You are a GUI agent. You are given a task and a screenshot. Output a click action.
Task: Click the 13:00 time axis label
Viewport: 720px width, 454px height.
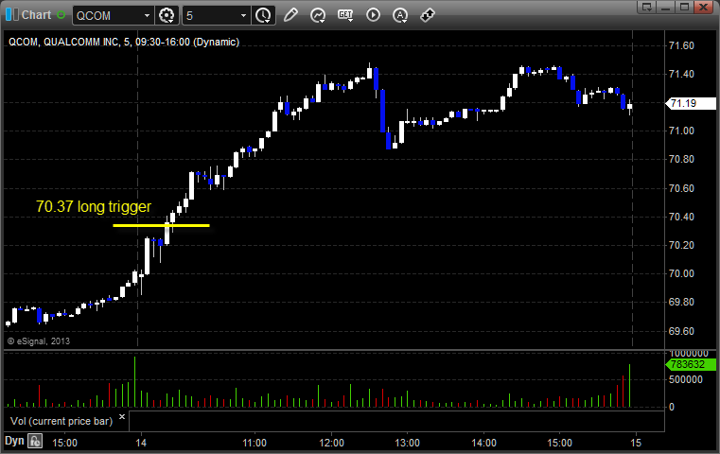pyautogui.click(x=407, y=443)
